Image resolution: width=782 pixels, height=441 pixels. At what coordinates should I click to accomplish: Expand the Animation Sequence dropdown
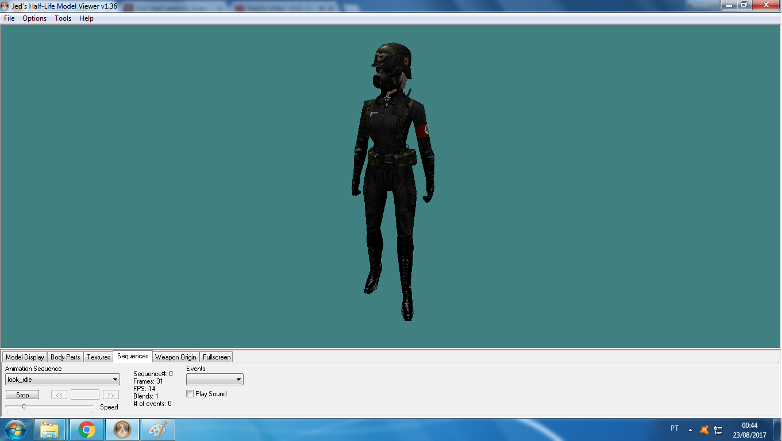click(63, 380)
